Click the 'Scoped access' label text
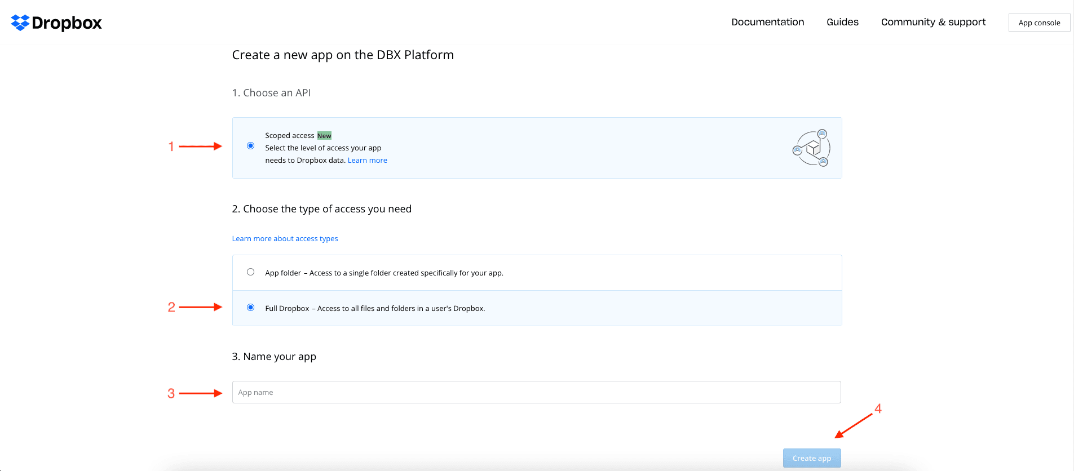 coord(289,136)
